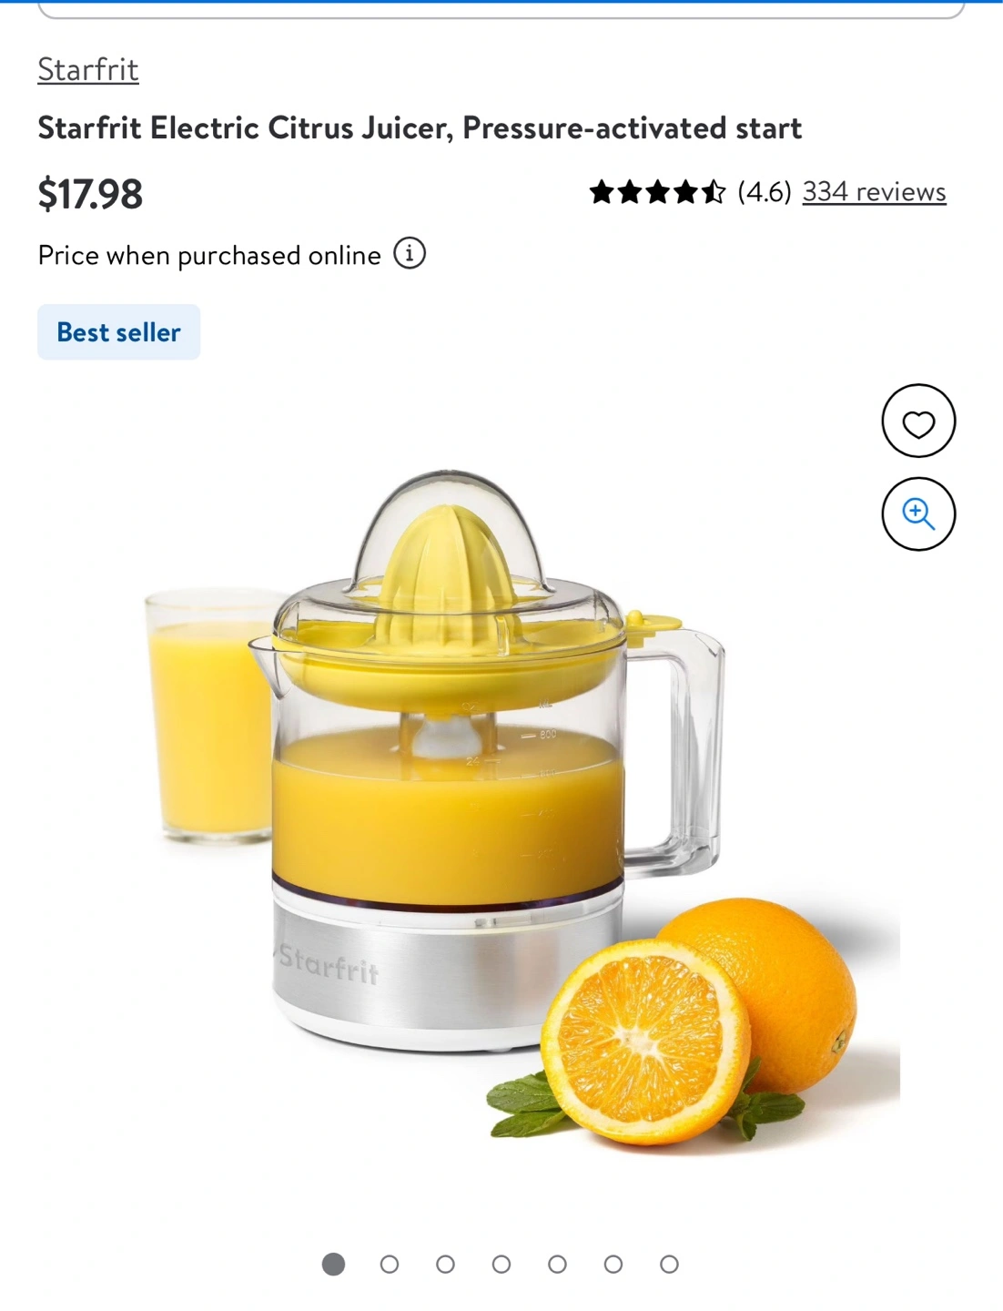The image size is (1003, 1311).
Task: Tap the juicer product photo
Action: point(501,806)
